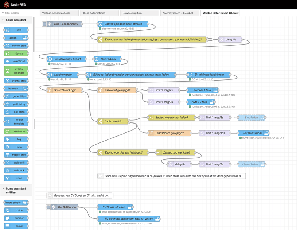297x230 pixels.
Task: Switch to Thuis Automations tab
Action: click(x=99, y=13)
